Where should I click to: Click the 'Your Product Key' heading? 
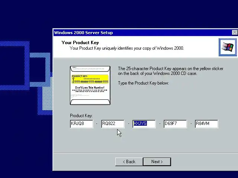80,43
